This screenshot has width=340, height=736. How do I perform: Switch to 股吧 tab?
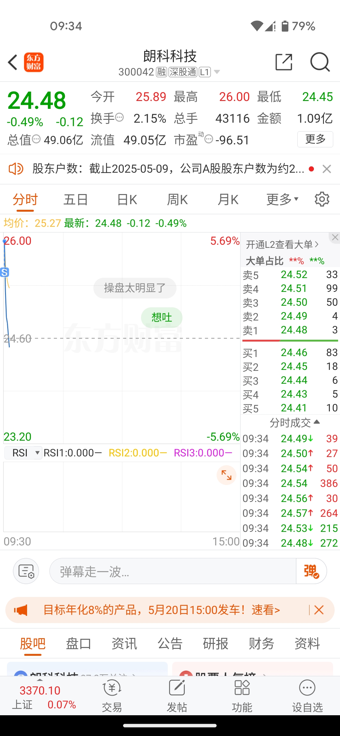click(x=33, y=644)
